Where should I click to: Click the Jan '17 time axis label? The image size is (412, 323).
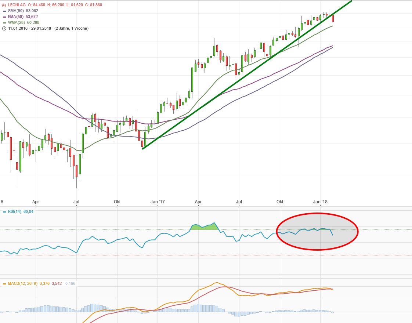[158, 202]
